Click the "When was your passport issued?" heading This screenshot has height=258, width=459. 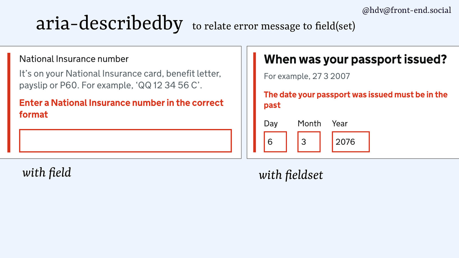(355, 59)
